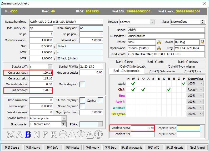Toggle the Ch.P. row O column checkmark
Screen dimensions: 209x151
tap(143, 89)
